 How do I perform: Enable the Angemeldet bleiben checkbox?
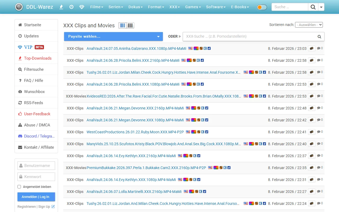(19, 187)
